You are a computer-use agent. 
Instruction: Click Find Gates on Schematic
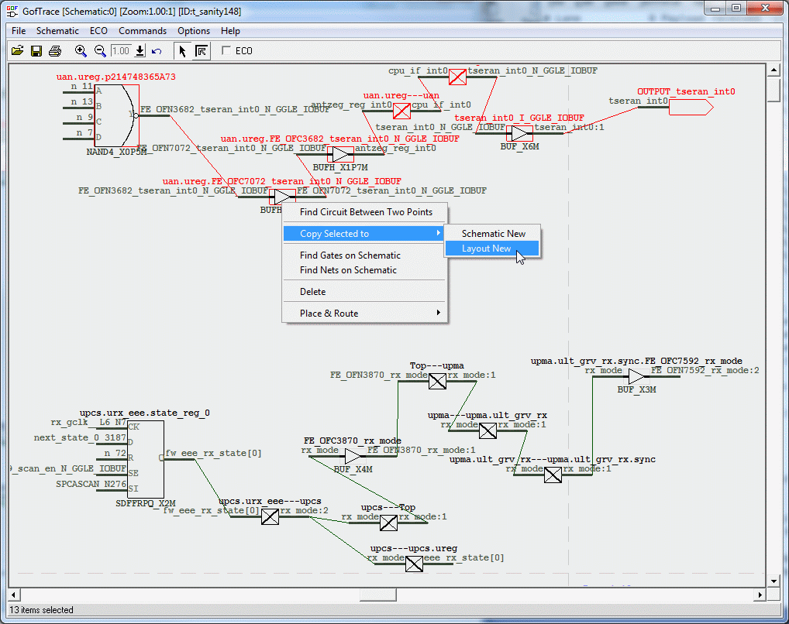click(x=350, y=255)
